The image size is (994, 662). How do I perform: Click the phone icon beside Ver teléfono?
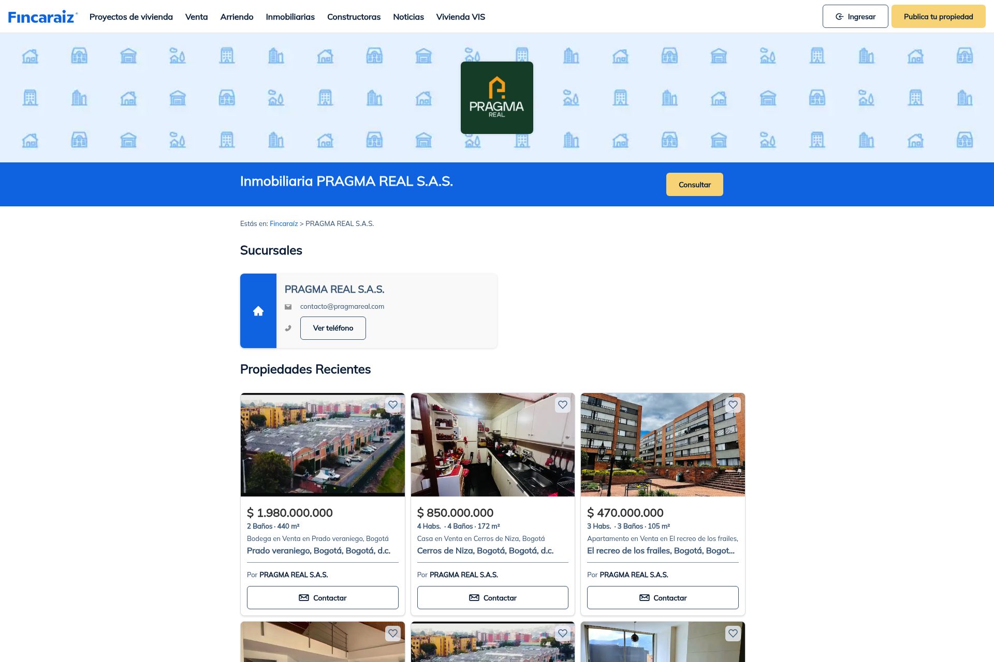tap(288, 328)
